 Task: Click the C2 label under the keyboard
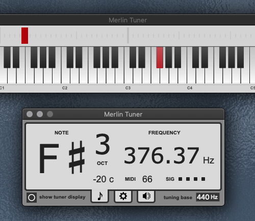(x=65, y=88)
